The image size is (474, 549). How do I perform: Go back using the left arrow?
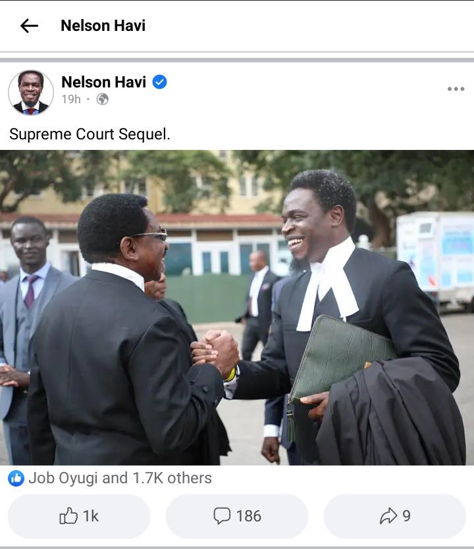pyautogui.click(x=29, y=26)
